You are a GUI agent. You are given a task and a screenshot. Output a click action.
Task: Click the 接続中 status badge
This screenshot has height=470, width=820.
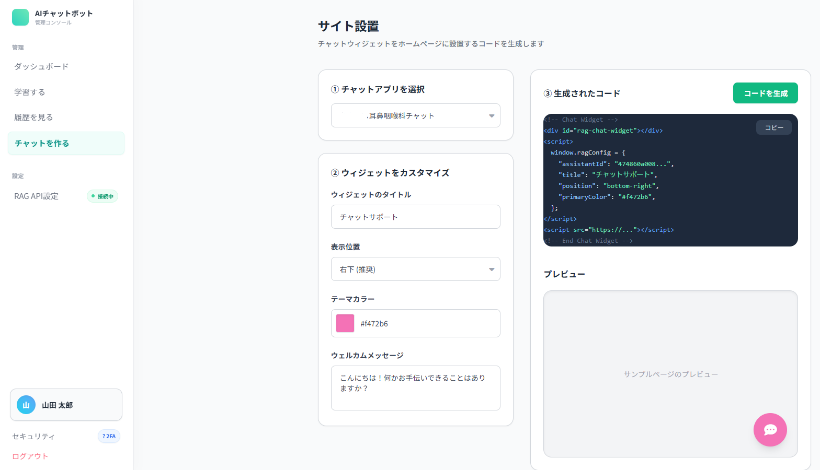102,196
